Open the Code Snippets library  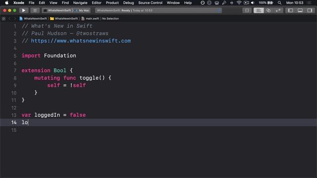247,10
